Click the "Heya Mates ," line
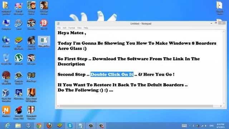229x129 pixels. pyautogui.click(x=72, y=33)
